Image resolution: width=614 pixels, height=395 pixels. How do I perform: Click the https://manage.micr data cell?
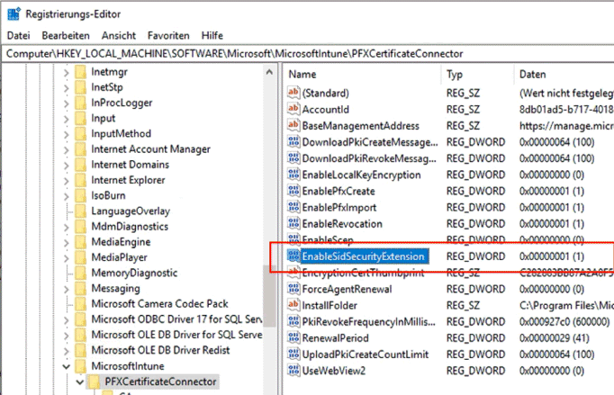coord(566,126)
